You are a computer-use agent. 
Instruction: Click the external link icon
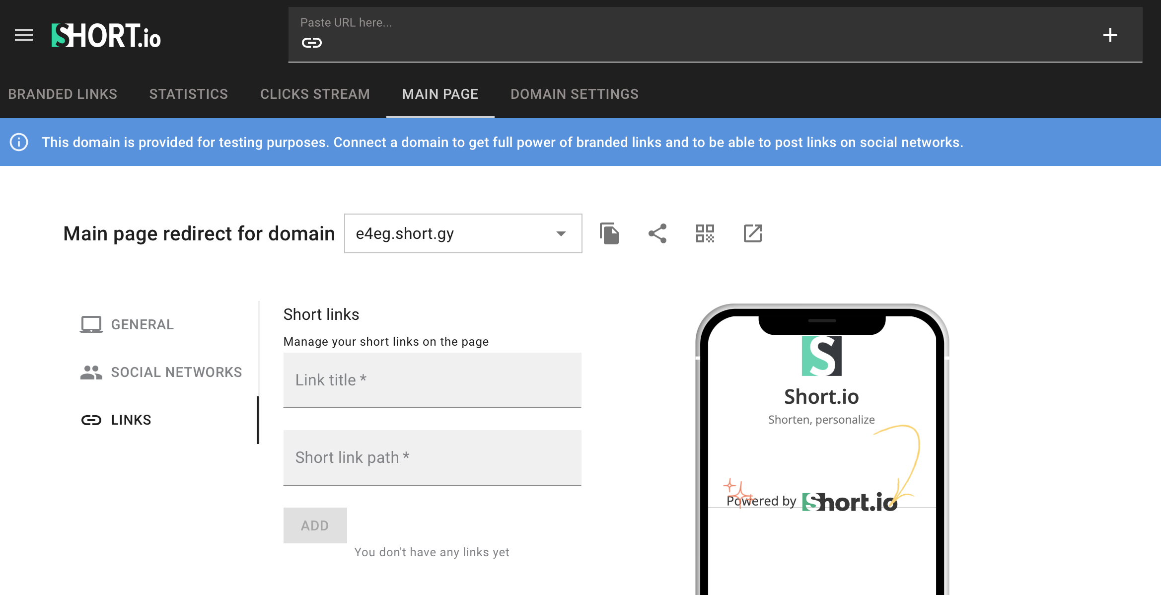pyautogui.click(x=752, y=233)
